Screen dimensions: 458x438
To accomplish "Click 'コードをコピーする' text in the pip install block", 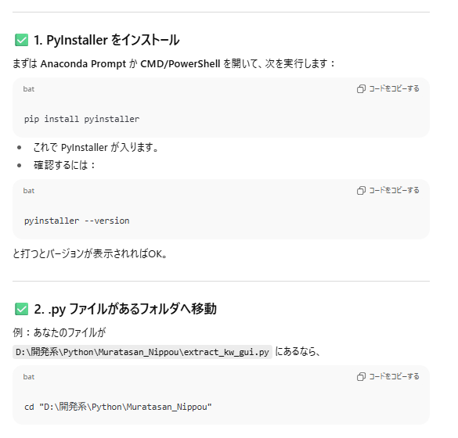I will coord(394,88).
